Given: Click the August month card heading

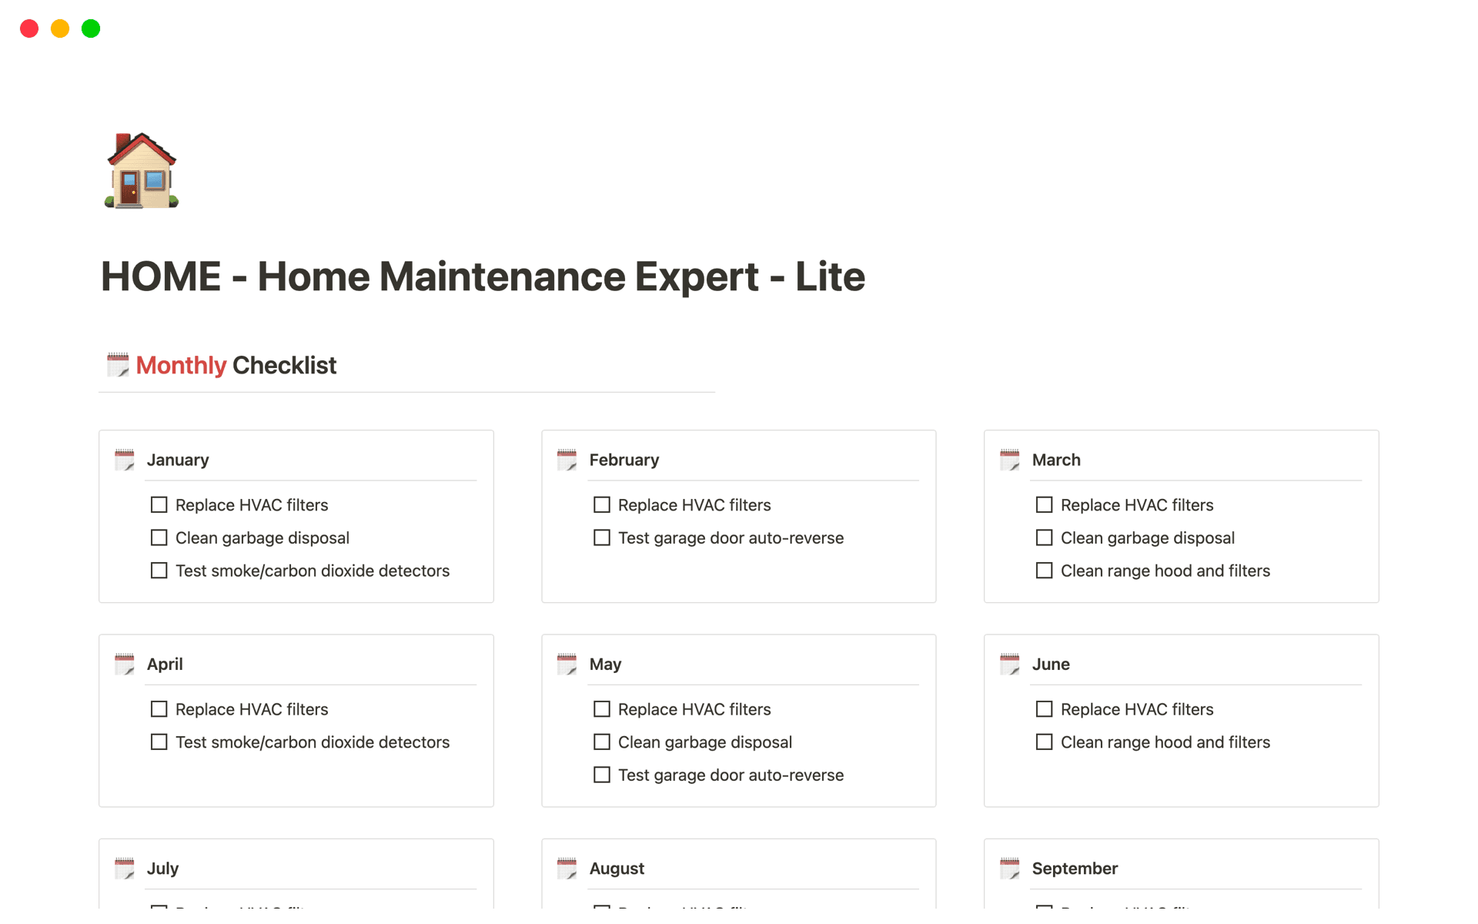Looking at the screenshot, I should point(617,868).
